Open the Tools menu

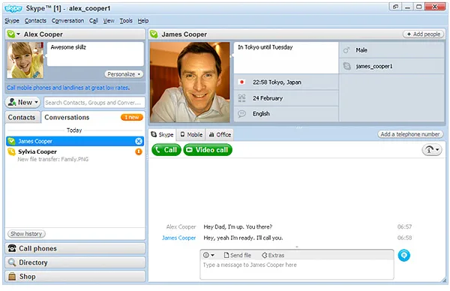126,21
